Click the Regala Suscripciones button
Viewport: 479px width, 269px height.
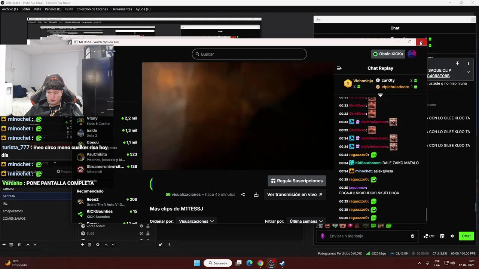297,181
